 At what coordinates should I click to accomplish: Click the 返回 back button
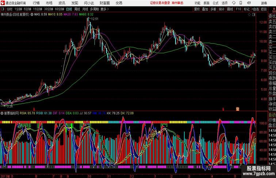[x=264, y=9]
